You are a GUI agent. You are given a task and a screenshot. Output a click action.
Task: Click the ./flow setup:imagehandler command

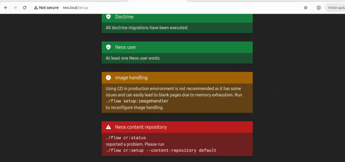pos(137,101)
